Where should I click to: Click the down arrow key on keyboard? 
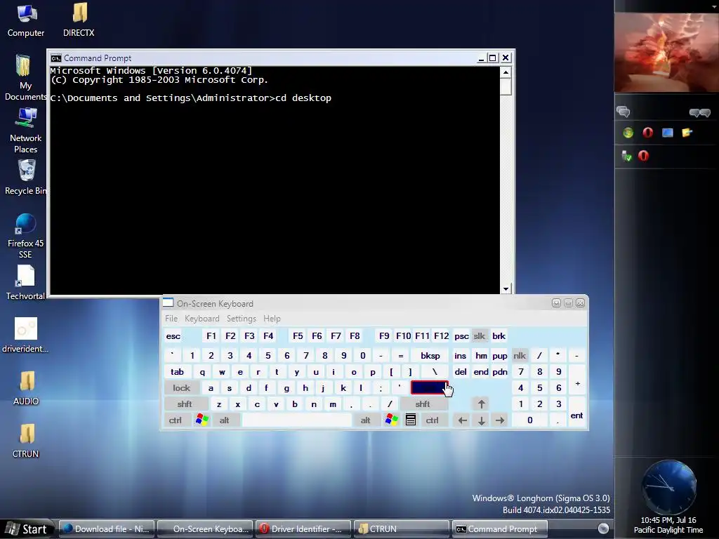[482, 420]
